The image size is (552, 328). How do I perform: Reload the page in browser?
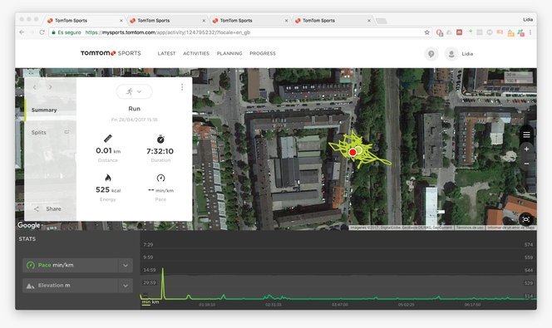click(42, 32)
